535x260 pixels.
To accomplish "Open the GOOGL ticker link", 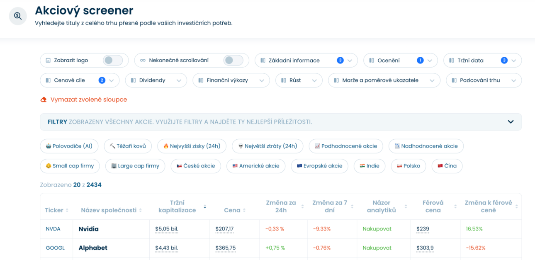I will tap(55, 248).
